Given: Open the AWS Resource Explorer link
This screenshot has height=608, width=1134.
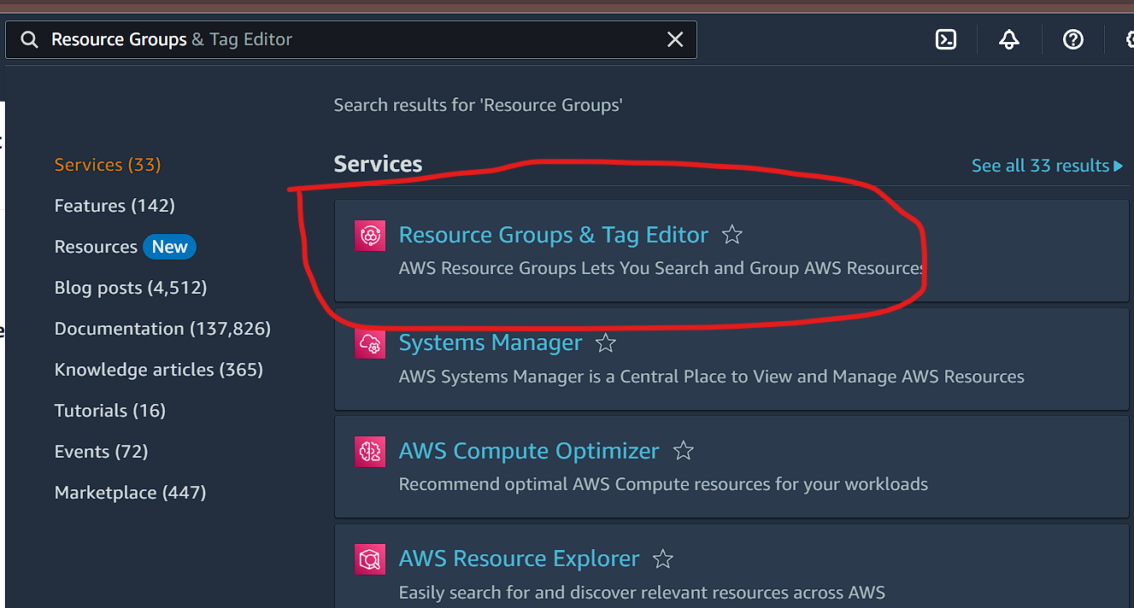Looking at the screenshot, I should coord(519,558).
